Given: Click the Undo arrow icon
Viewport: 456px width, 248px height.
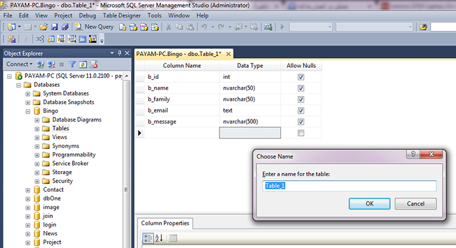Looking at the screenshot, I should point(204,27).
